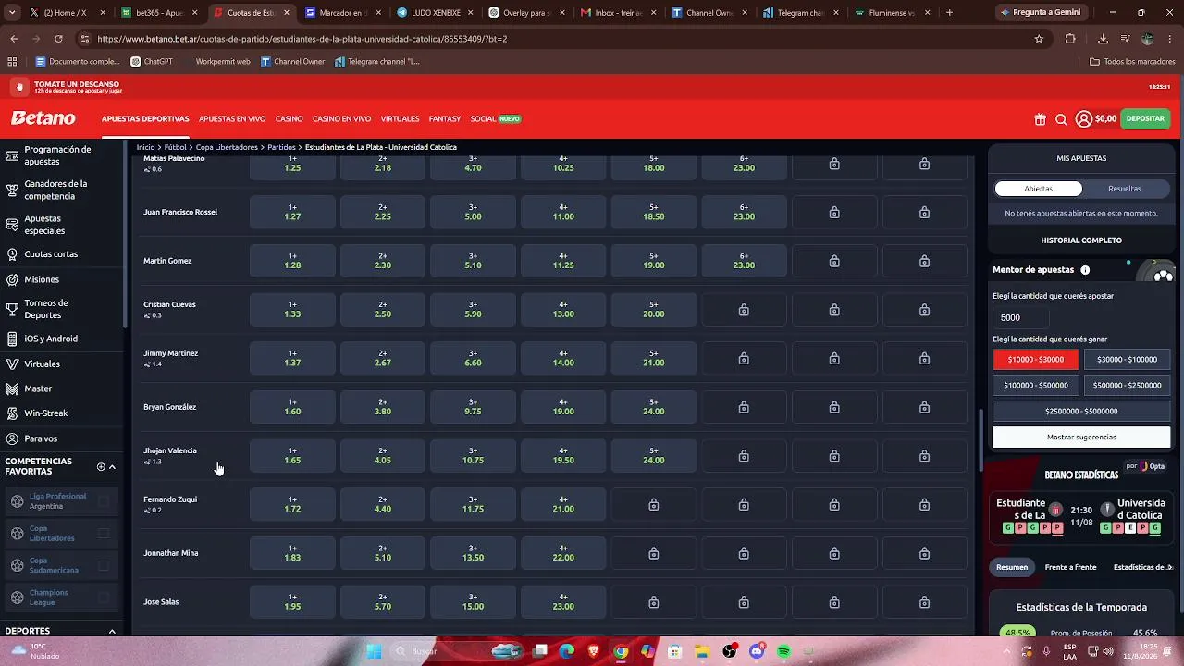This screenshot has height=666, width=1184.
Task: Open the Social section marked Nuevo
Action: click(496, 119)
